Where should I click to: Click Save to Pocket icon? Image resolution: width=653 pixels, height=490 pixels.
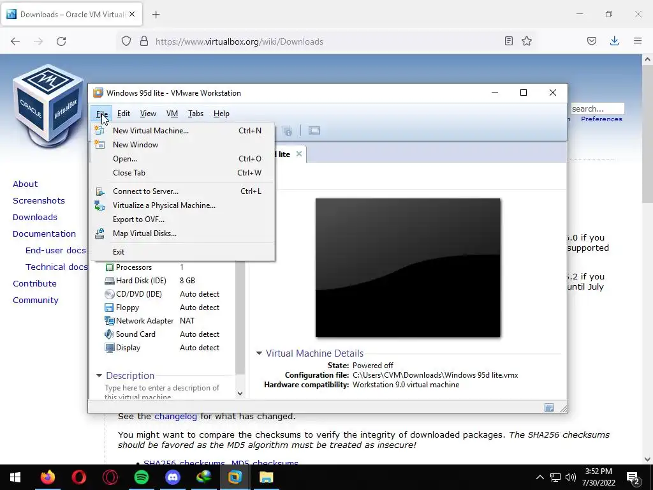pos(591,41)
